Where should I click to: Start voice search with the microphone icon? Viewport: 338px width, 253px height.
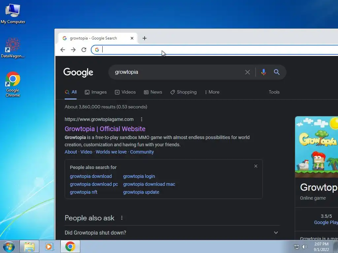pyautogui.click(x=263, y=72)
